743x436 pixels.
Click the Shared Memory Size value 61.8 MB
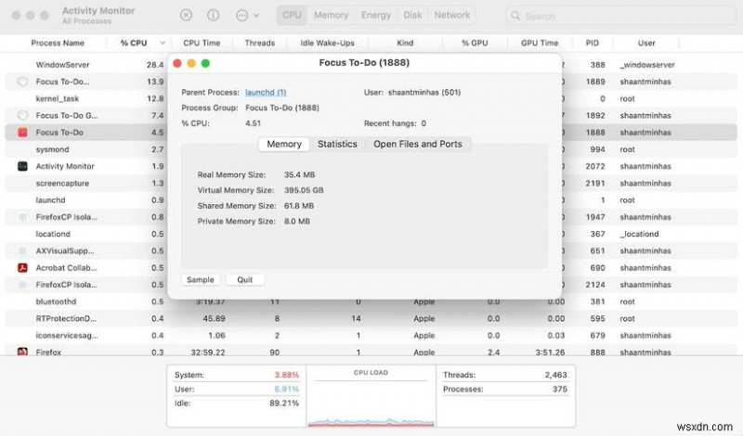tap(299, 206)
